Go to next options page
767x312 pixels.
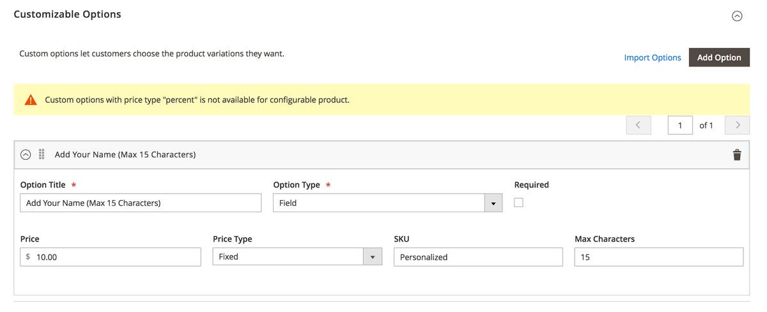point(738,125)
